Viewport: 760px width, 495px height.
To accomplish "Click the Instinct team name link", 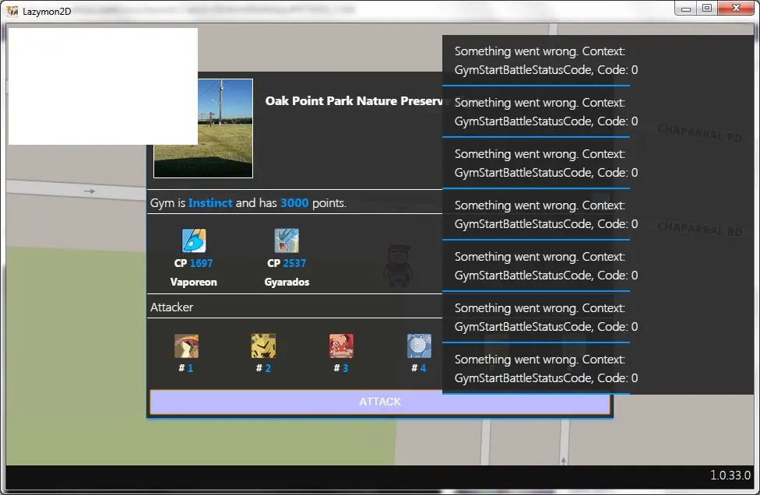I will [x=210, y=203].
